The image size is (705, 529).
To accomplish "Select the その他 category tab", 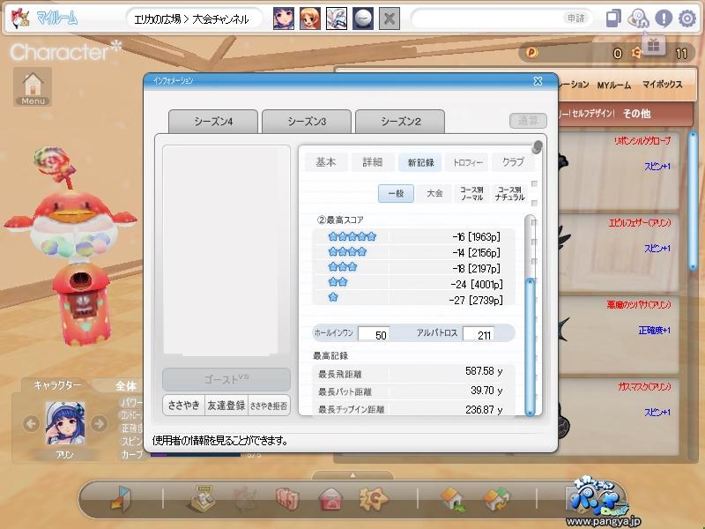I will point(636,114).
